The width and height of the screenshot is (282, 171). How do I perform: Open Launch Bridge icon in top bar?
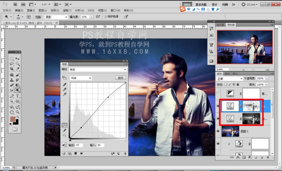pyautogui.click(x=15, y=5)
